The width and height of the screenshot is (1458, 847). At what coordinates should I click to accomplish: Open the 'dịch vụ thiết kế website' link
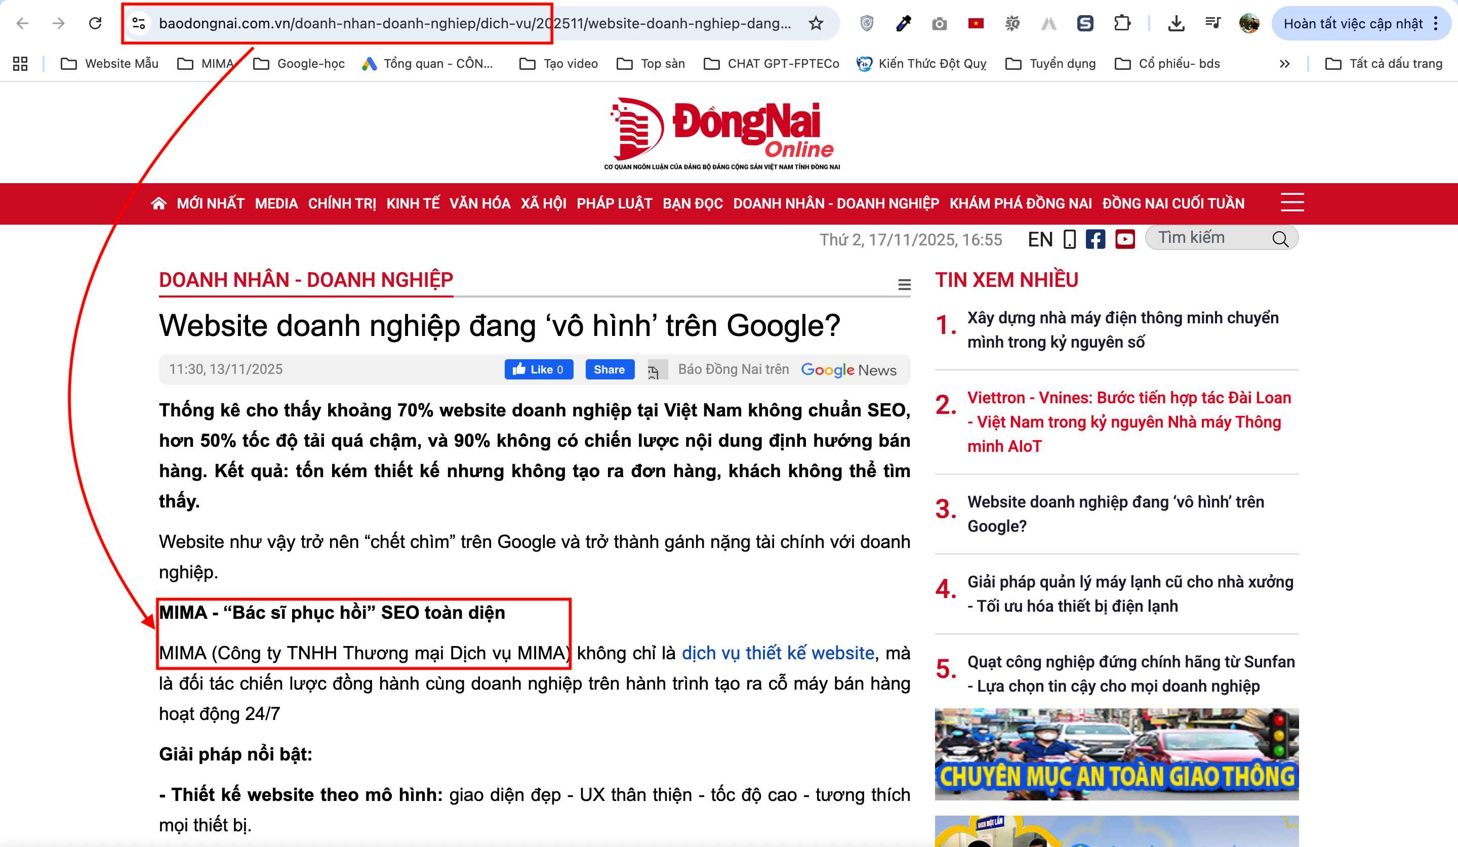click(777, 653)
